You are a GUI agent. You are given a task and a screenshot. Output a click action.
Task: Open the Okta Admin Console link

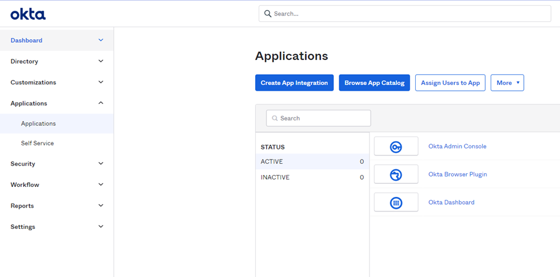pyautogui.click(x=457, y=147)
